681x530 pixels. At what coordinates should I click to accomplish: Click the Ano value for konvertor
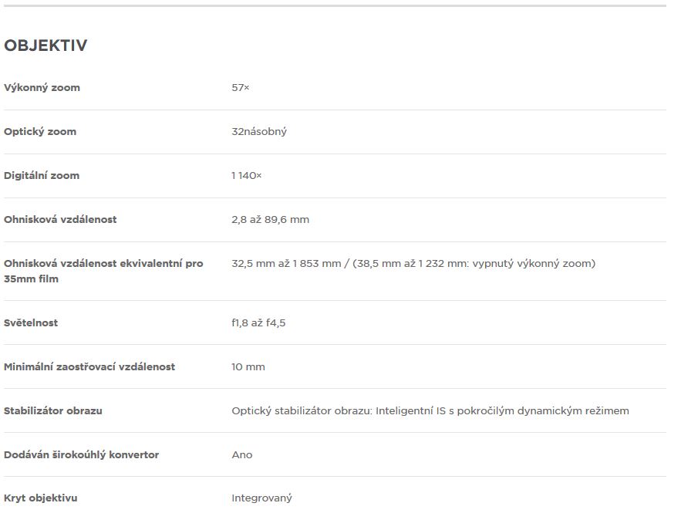coord(242,454)
